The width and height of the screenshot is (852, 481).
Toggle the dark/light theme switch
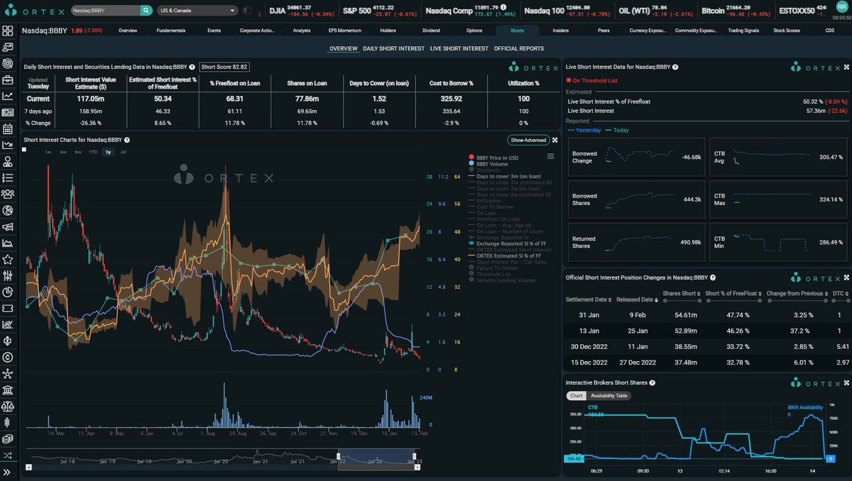(246, 11)
